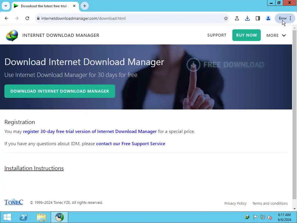Toggle the side panel icon
Viewport: 297px width, 223px height.
[258, 18]
